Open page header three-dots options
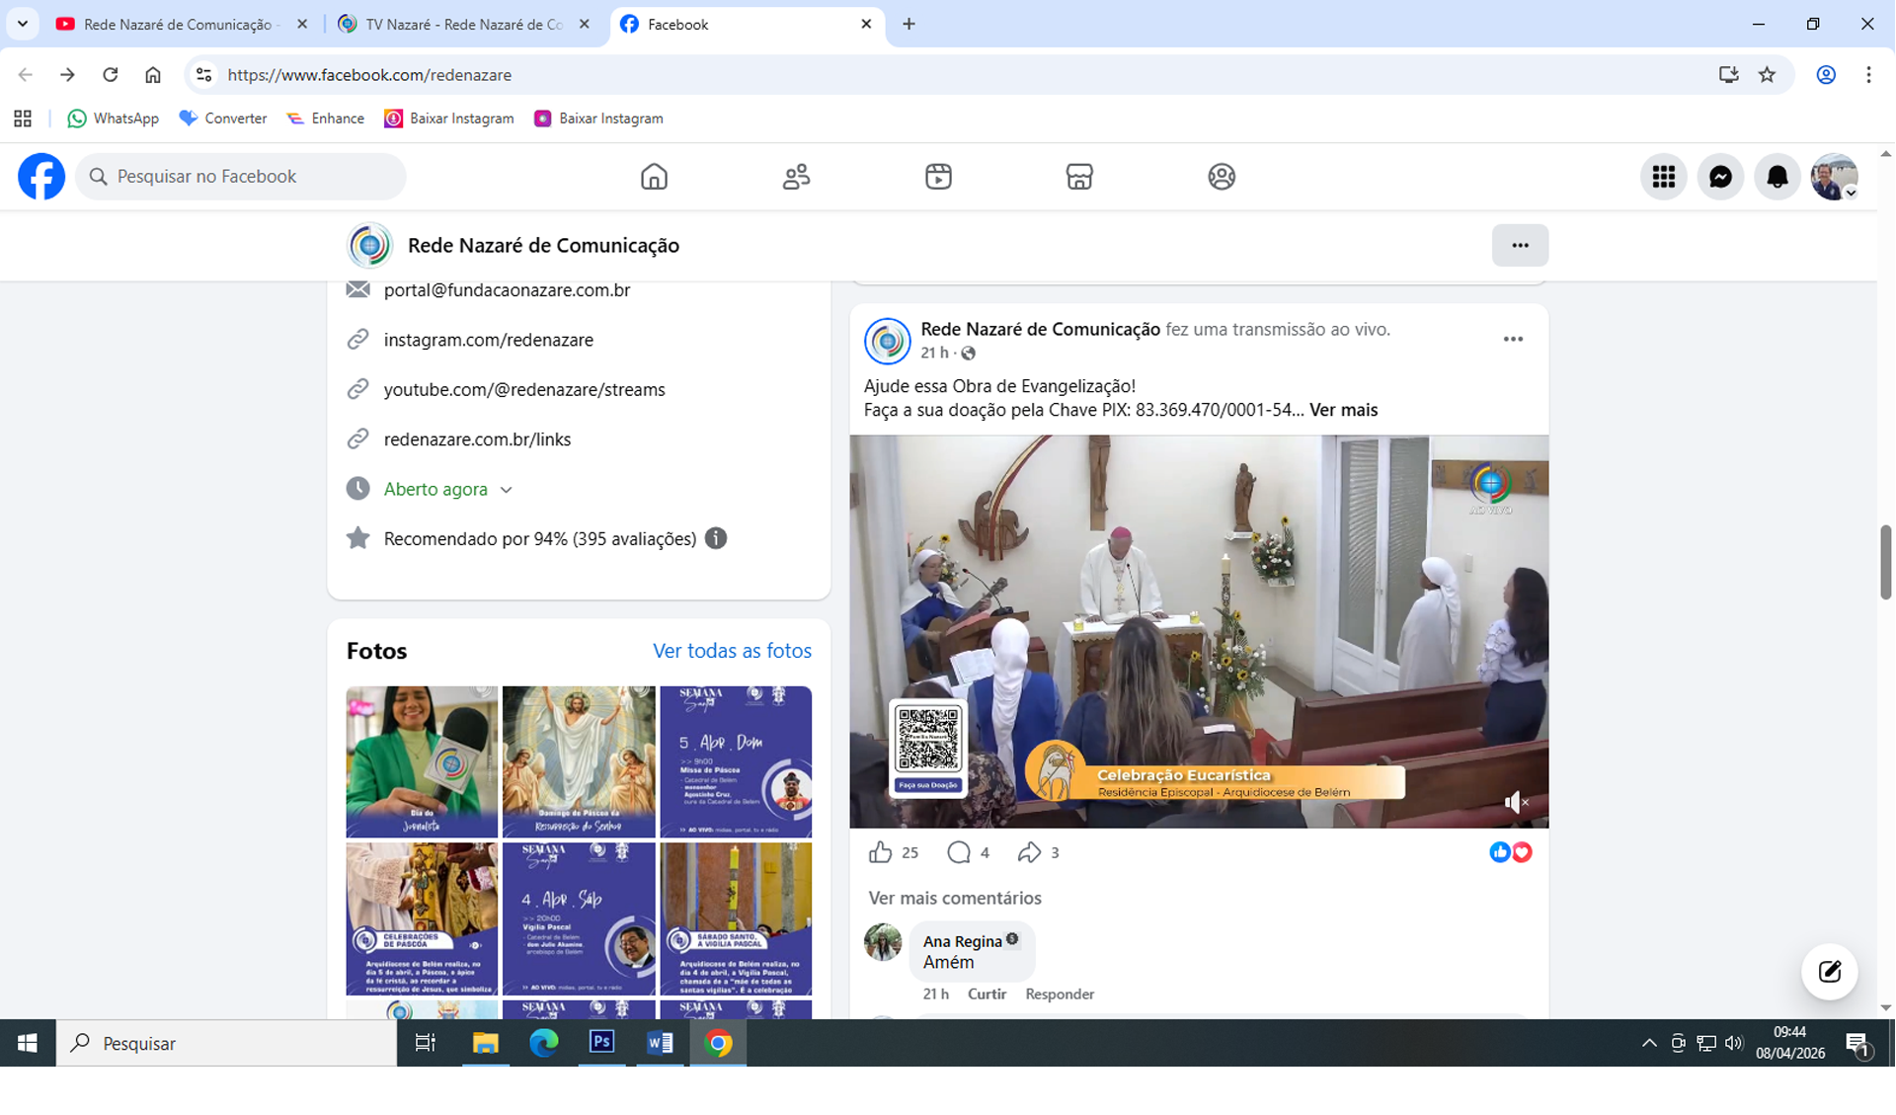 (x=1520, y=245)
